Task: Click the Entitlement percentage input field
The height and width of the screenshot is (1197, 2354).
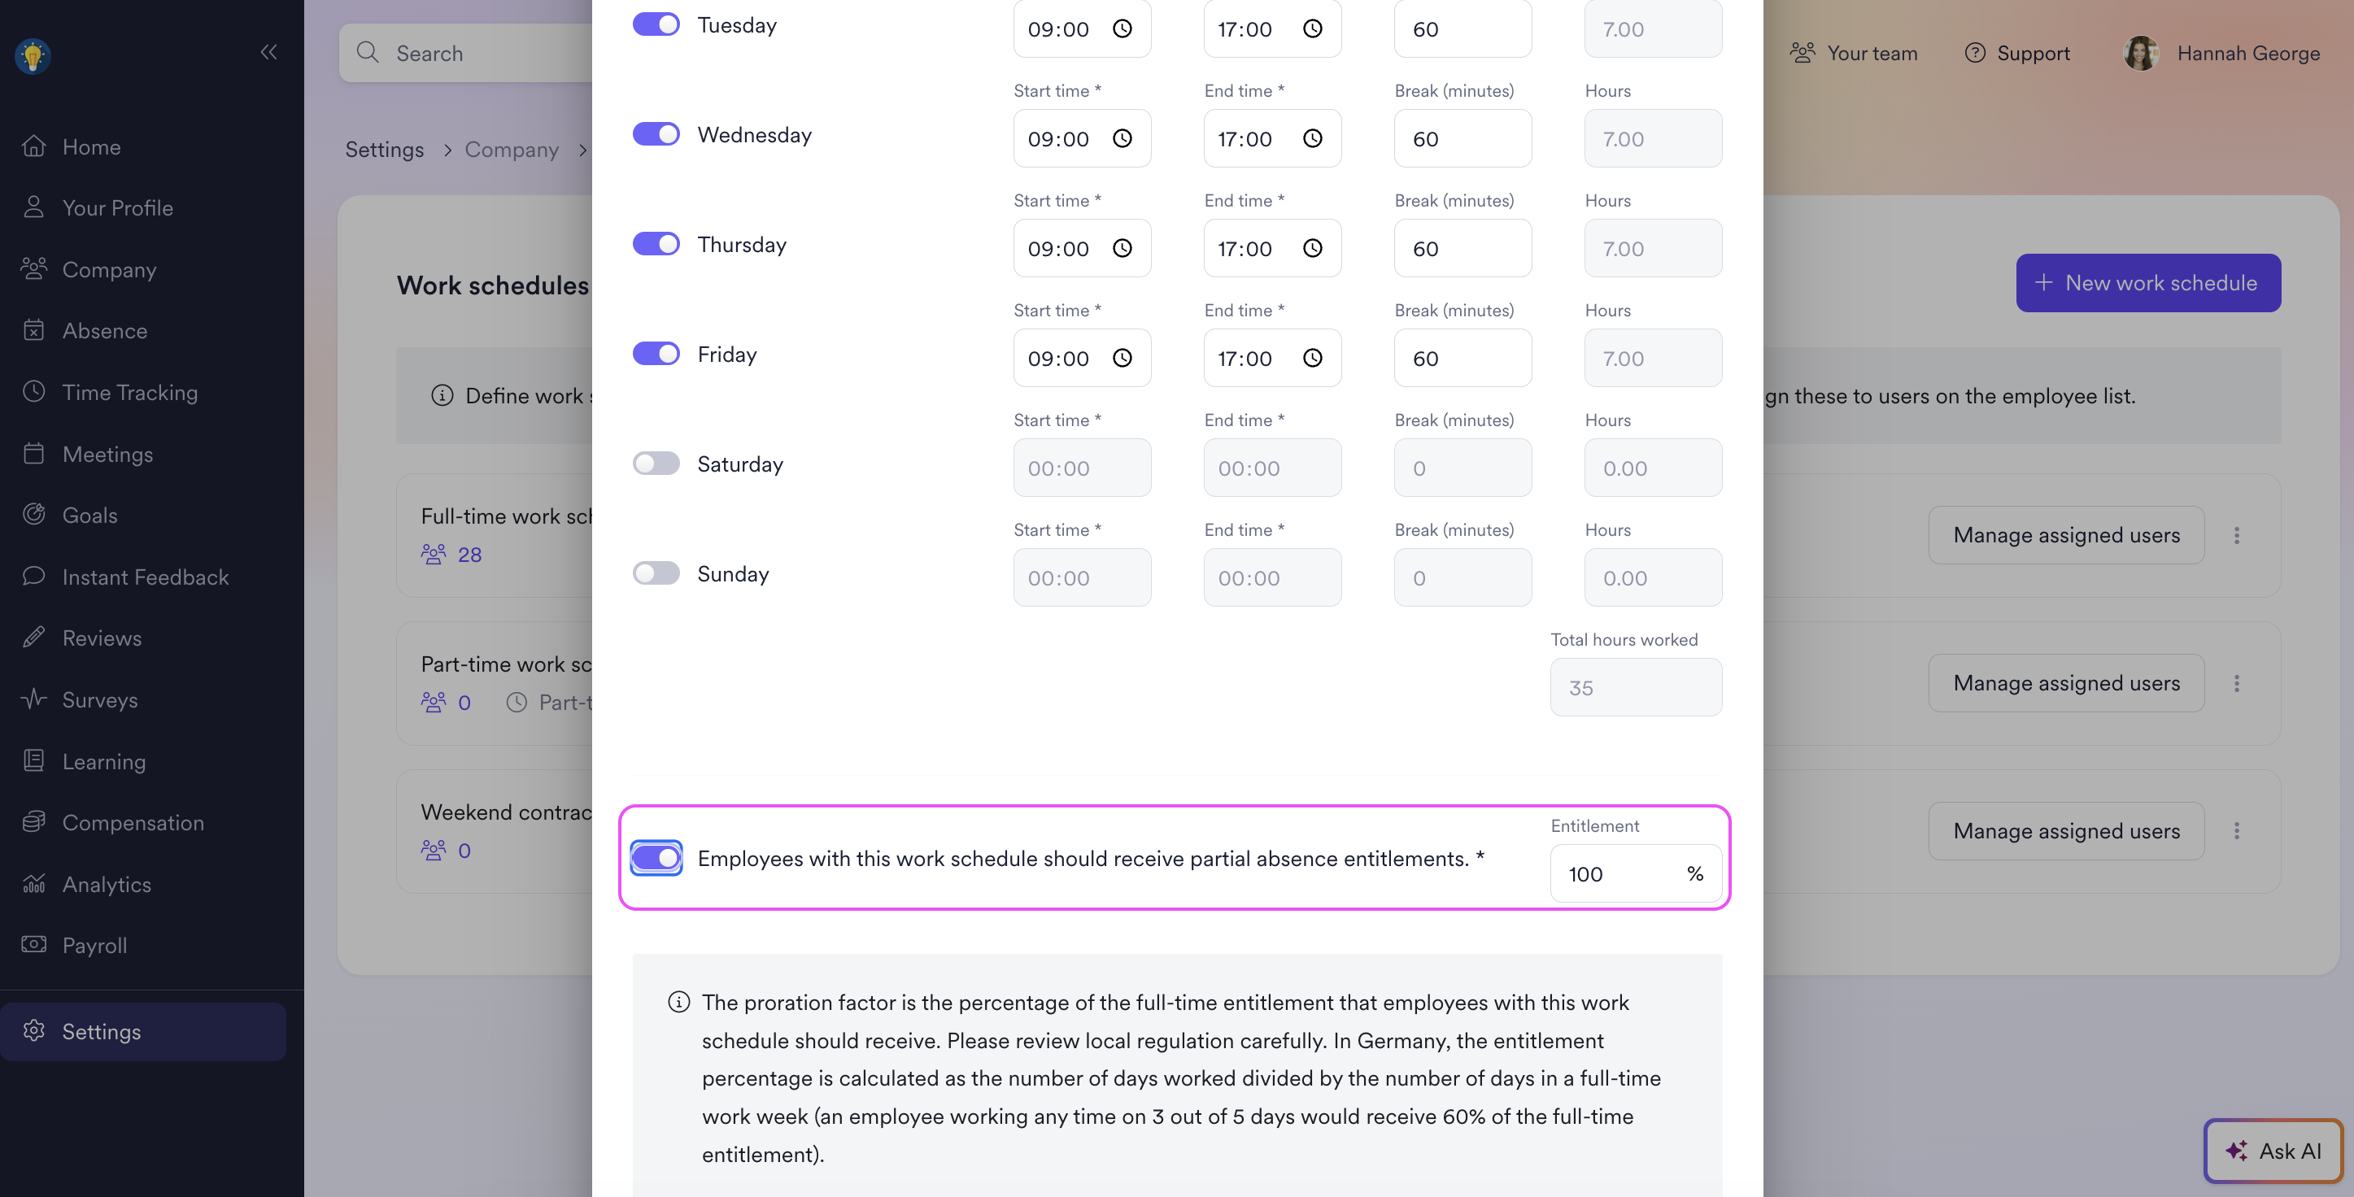Action: 1636,873
